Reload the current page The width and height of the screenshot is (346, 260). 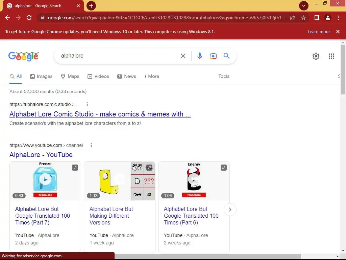coord(29,18)
